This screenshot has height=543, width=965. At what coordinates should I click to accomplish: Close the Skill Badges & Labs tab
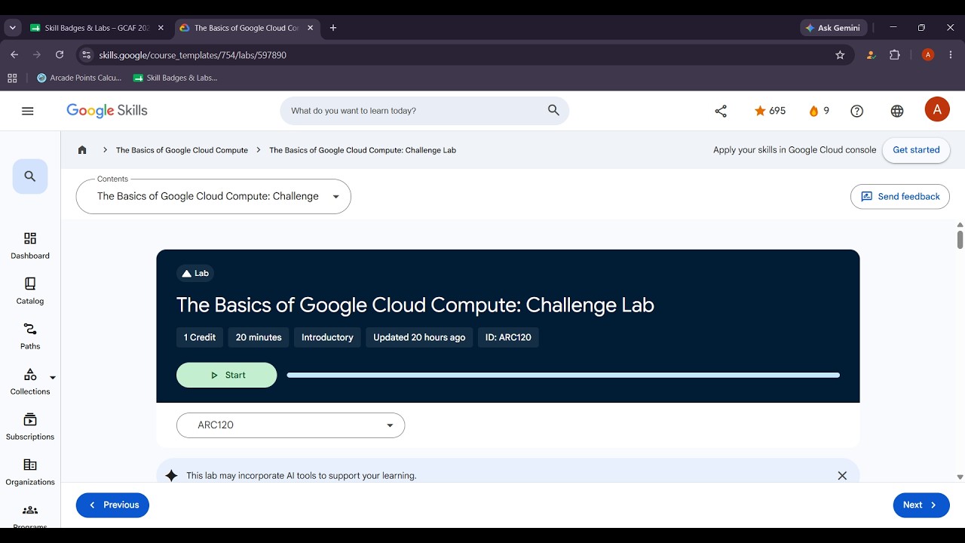(x=161, y=28)
